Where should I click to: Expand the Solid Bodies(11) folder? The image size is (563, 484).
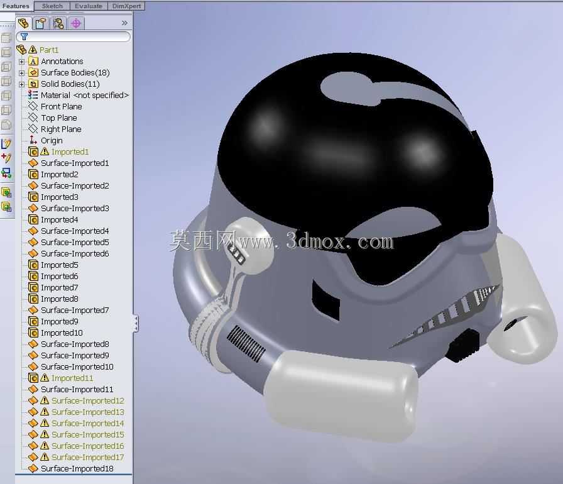[x=21, y=84]
